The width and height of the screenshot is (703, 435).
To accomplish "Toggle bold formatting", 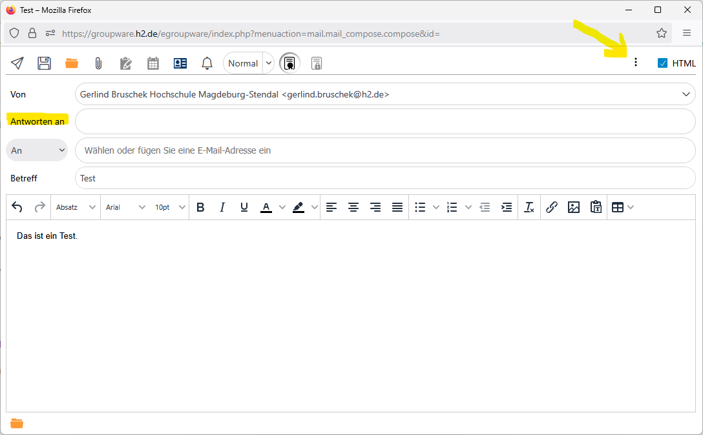I will (x=200, y=207).
